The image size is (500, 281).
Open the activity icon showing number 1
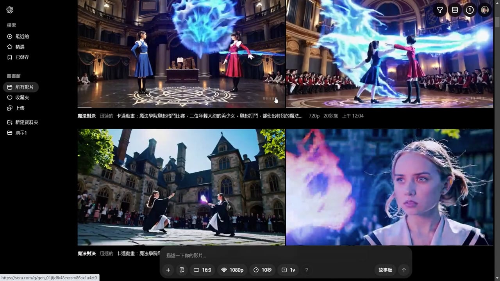pos(470,10)
